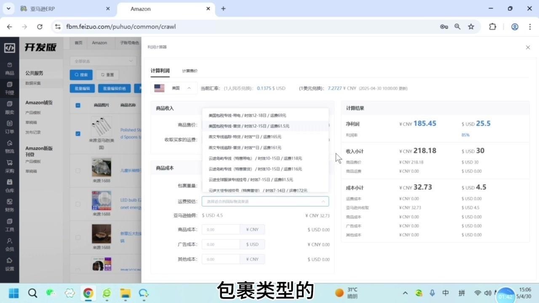Open the 美国 country dropdown
The image size is (539, 303).
click(173, 88)
